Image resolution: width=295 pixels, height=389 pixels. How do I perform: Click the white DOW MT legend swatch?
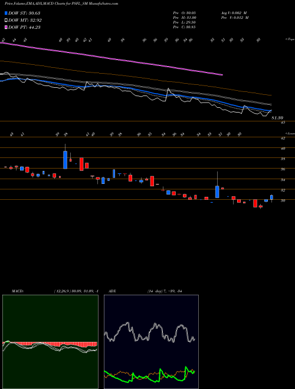pyautogui.click(x=6, y=21)
